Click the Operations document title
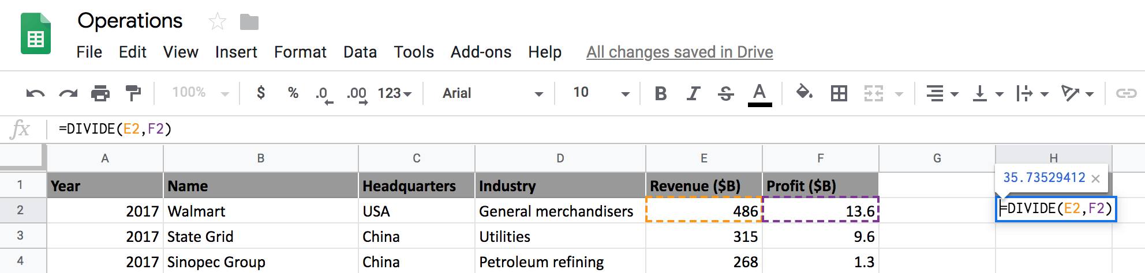The width and height of the screenshot is (1145, 273). click(x=130, y=21)
